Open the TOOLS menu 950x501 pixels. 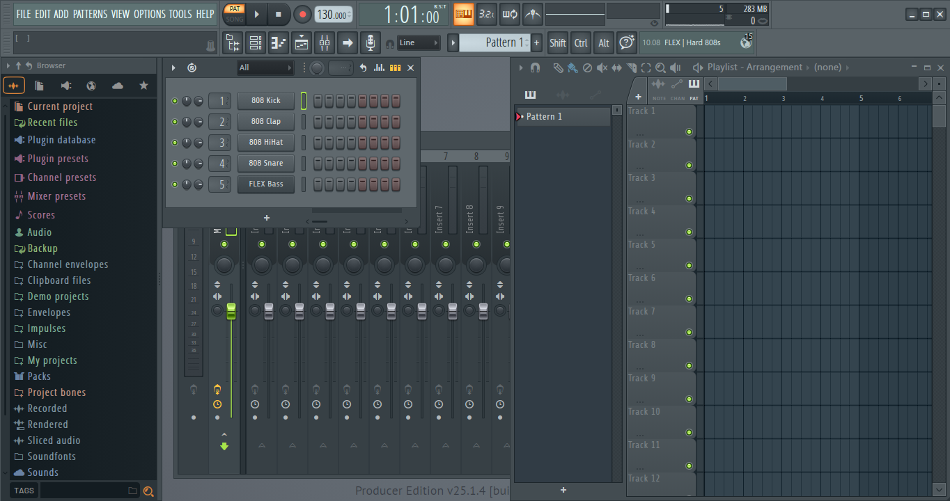[180, 14]
